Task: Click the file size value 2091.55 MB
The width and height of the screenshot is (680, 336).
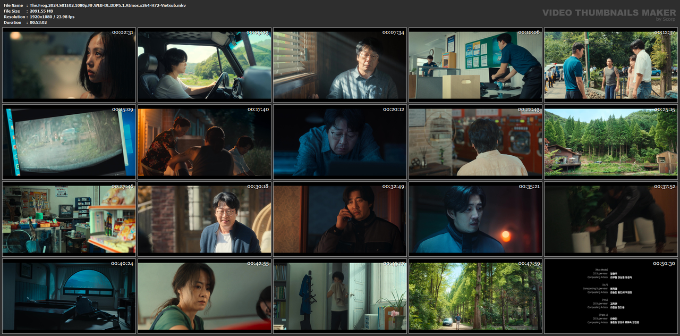Action: [x=41, y=11]
